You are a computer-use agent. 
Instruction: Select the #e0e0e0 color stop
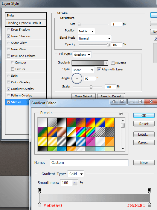39,205
